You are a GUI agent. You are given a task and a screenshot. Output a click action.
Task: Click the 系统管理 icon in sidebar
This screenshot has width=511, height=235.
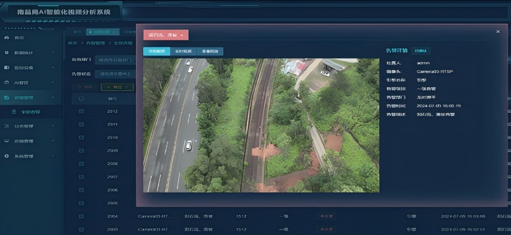click(x=7, y=156)
